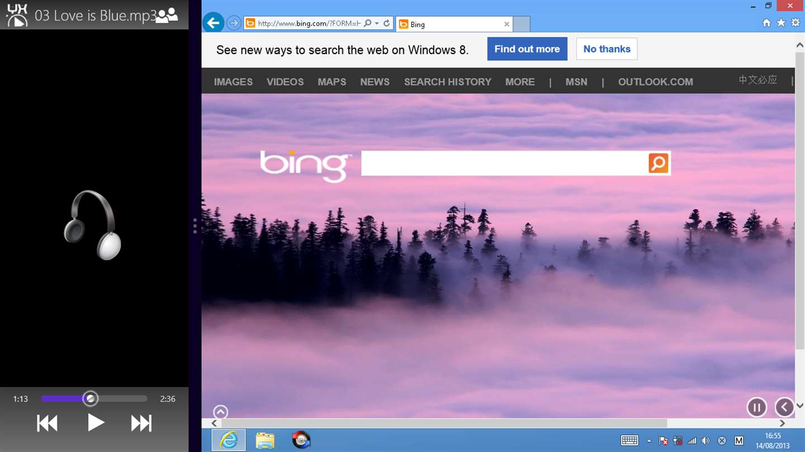Open the media player taskbar icon
Image resolution: width=805 pixels, height=452 pixels.
(301, 440)
